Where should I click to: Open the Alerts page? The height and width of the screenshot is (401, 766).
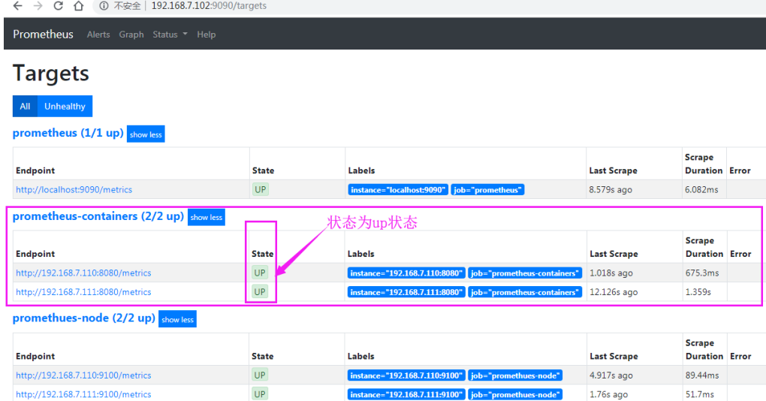point(98,35)
